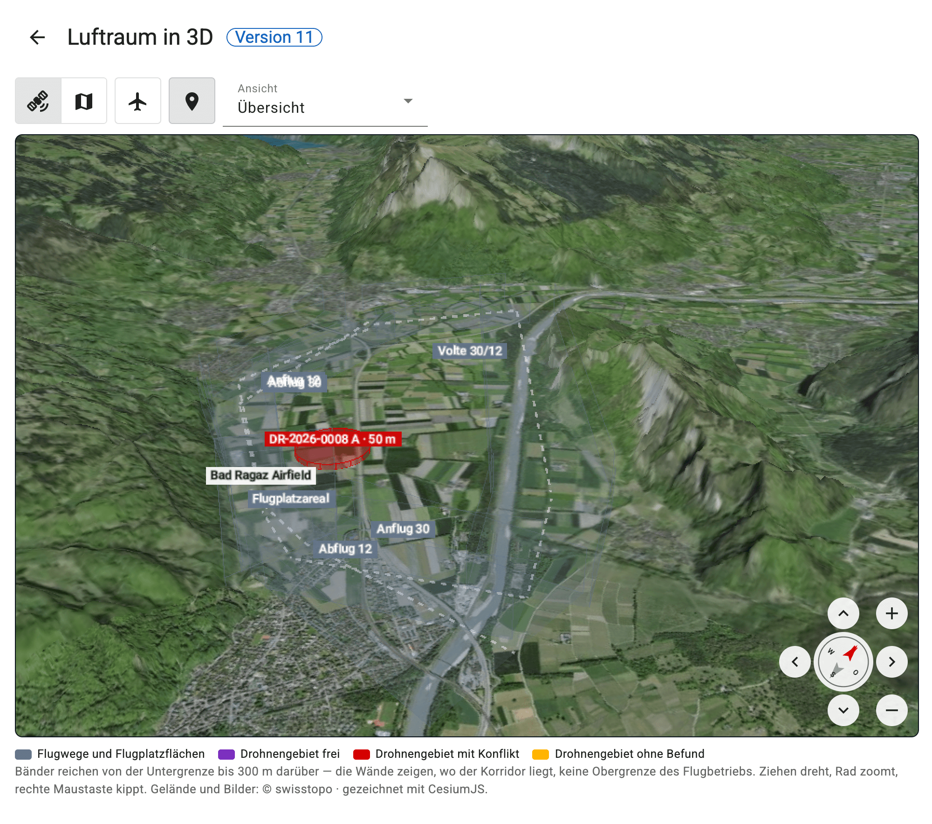This screenshot has width=932, height=824.
Task: Tilt camera down with the chevron button
Action: tap(843, 710)
